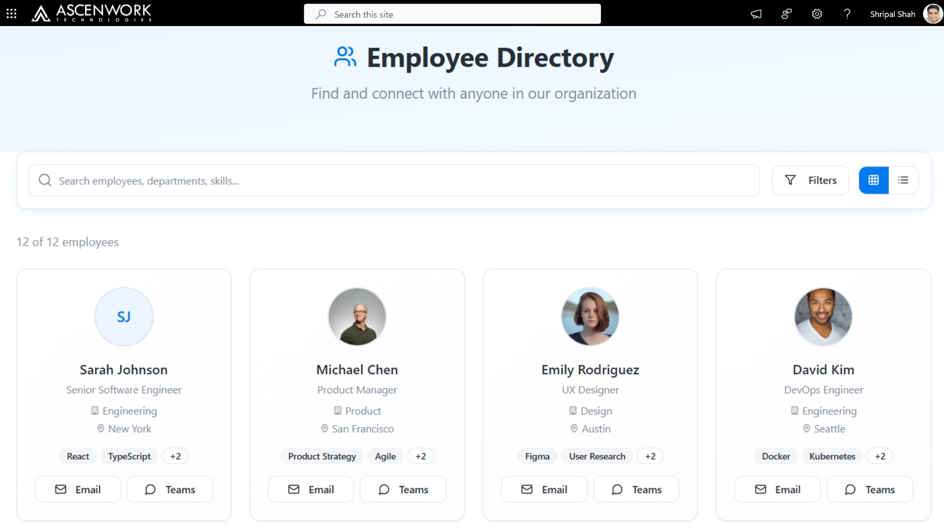Expand Sarah Johnson's +2 more skills
Screen dimensions: 944x531
pos(176,456)
